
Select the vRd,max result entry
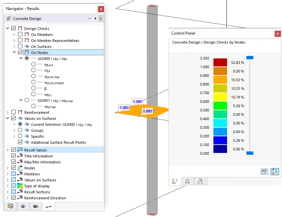tap(50, 107)
